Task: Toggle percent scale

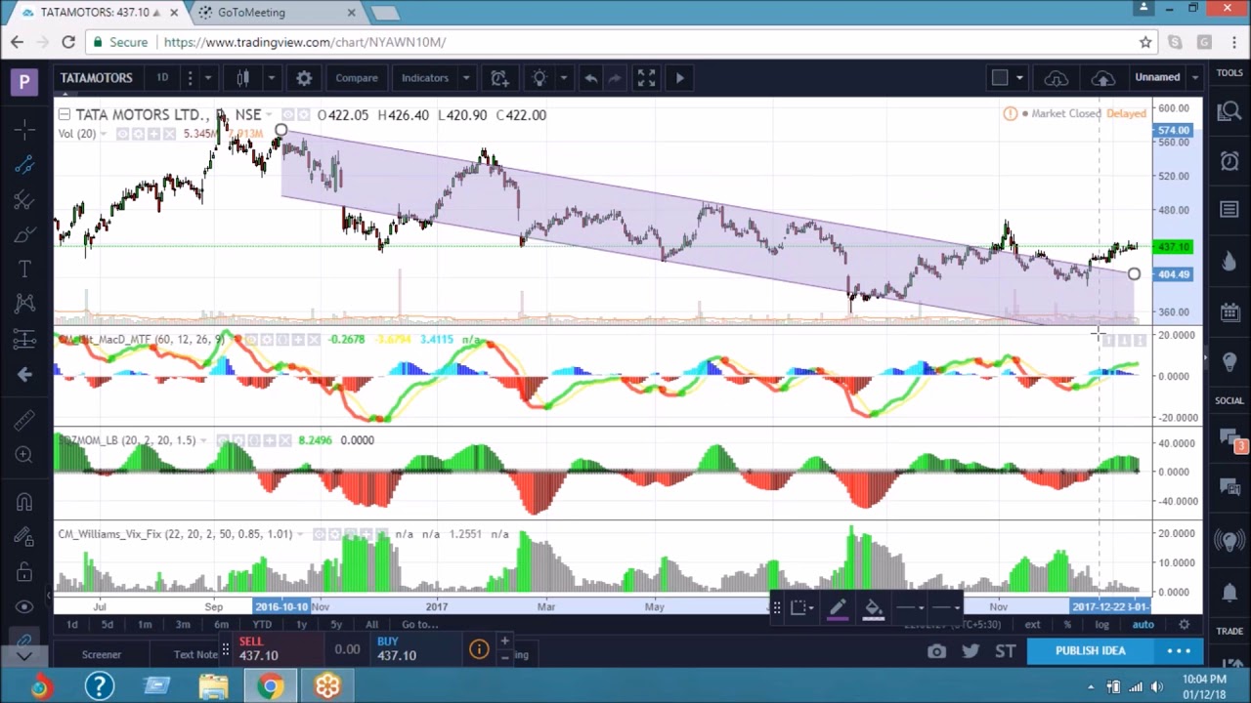Action: 1067,625
